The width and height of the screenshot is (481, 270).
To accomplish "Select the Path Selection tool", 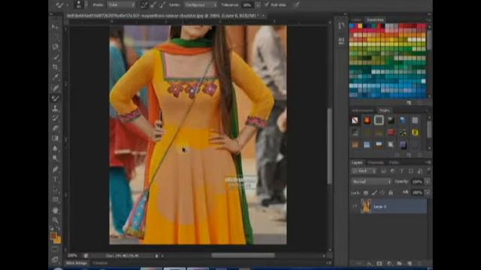I will tap(55, 190).
